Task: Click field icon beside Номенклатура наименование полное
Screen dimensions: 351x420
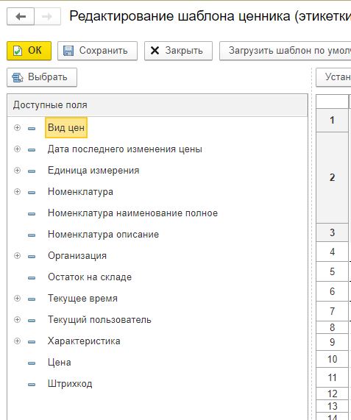Action: (x=32, y=214)
